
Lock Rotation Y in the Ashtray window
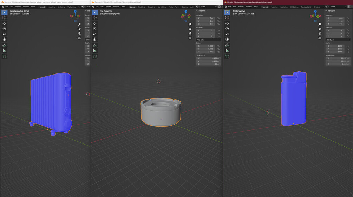pyautogui.click(x=218, y=33)
